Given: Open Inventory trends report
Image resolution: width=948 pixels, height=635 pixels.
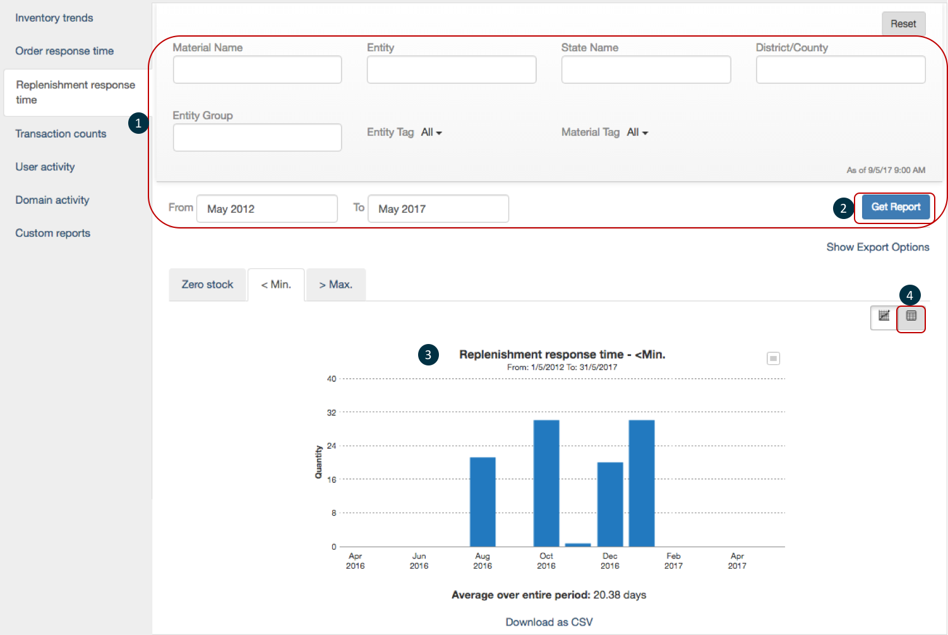Looking at the screenshot, I should pyautogui.click(x=54, y=18).
